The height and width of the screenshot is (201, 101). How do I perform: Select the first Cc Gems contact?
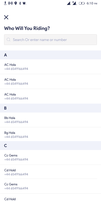(x=50, y=157)
